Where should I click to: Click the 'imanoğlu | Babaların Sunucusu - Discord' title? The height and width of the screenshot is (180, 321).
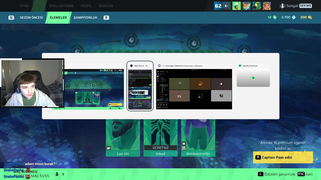pyautogui.click(x=184, y=66)
